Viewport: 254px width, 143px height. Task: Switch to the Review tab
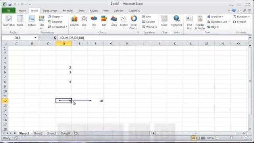94,11
